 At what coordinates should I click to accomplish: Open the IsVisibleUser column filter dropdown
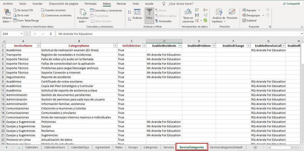tap(143, 46)
